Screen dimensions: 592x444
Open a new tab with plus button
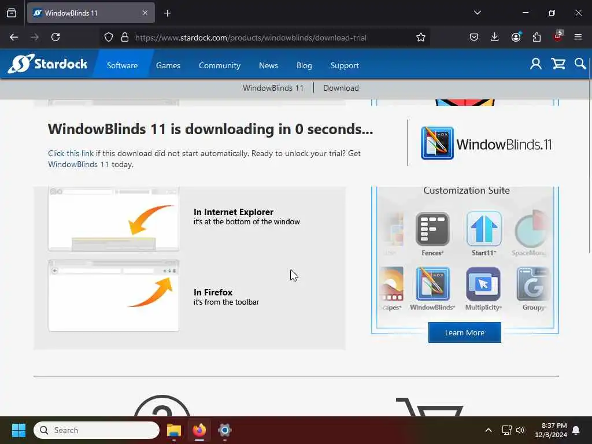click(167, 13)
